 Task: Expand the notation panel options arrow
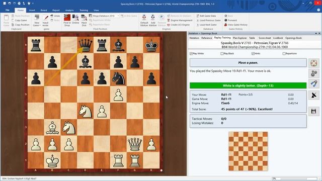pyautogui.click(x=316, y=33)
